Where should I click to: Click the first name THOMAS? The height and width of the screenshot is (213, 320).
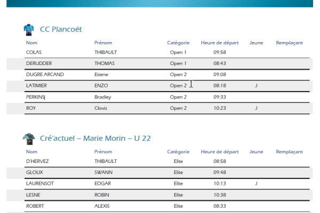105,63
